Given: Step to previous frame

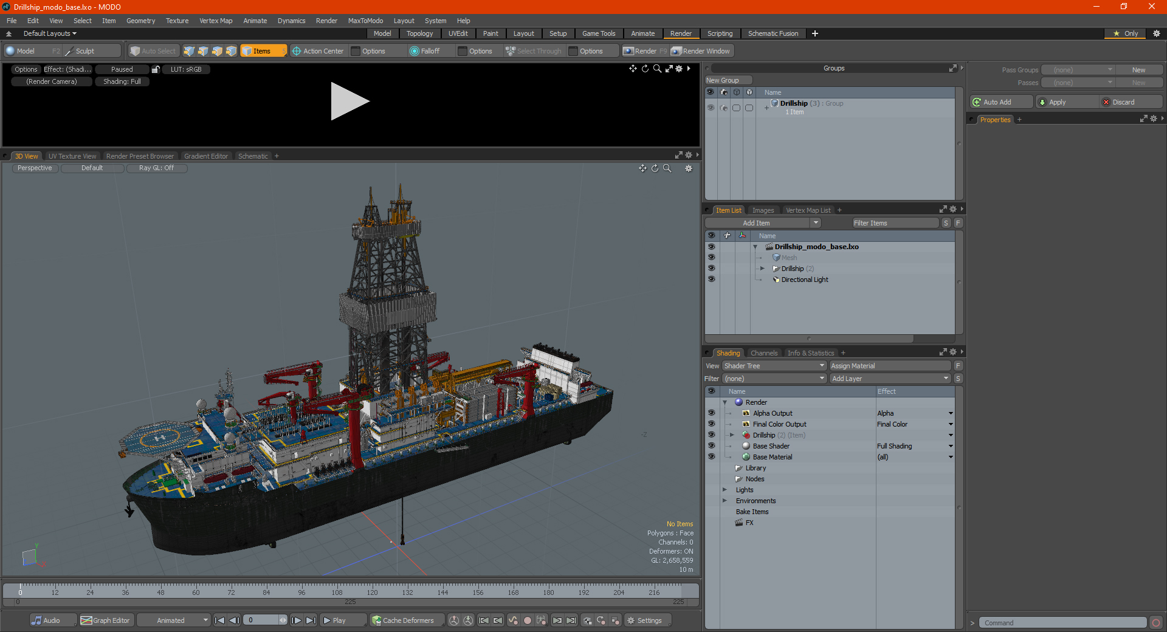Looking at the screenshot, I should coord(234,620).
